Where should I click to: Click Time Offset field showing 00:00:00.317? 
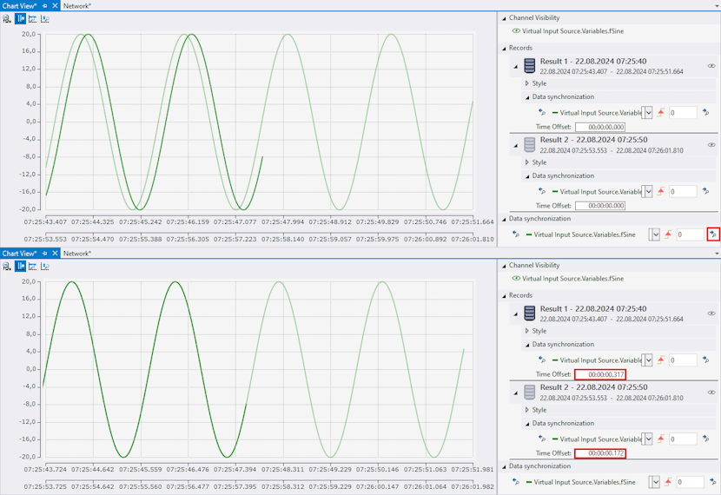pyautogui.click(x=600, y=374)
